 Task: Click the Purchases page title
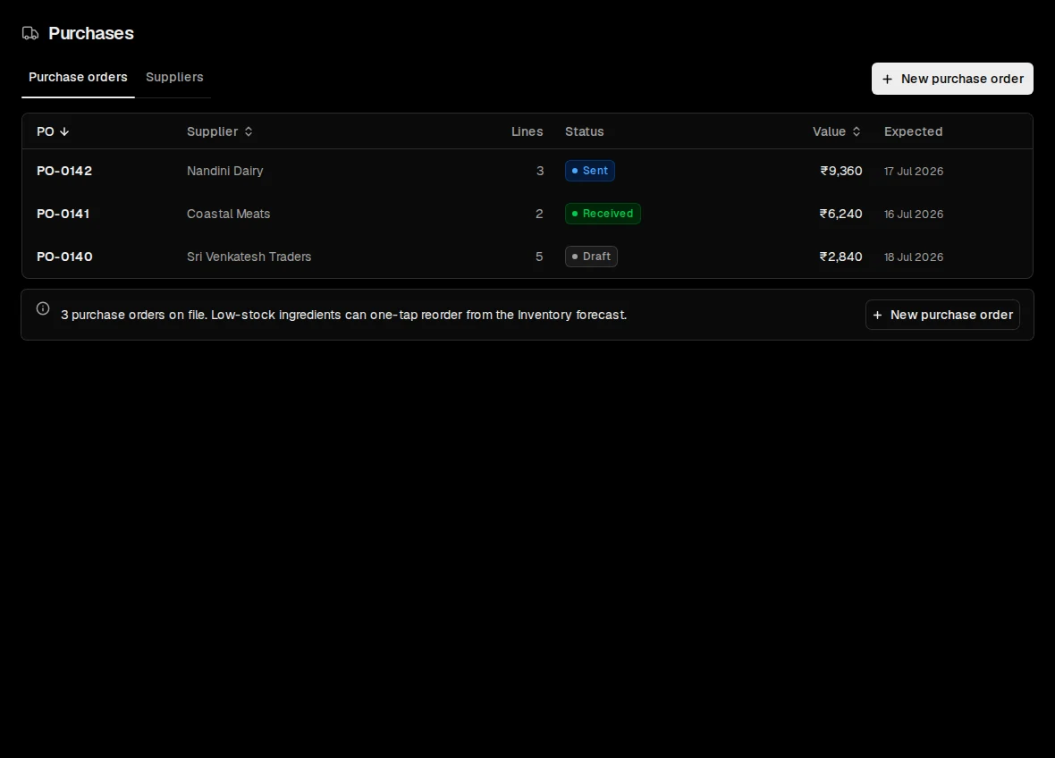click(x=91, y=34)
